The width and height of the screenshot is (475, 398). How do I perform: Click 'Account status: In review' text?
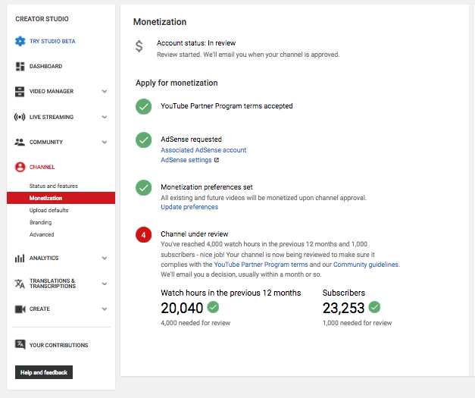[196, 43]
